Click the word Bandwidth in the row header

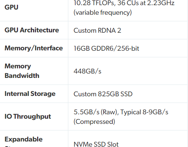coord(22,76)
